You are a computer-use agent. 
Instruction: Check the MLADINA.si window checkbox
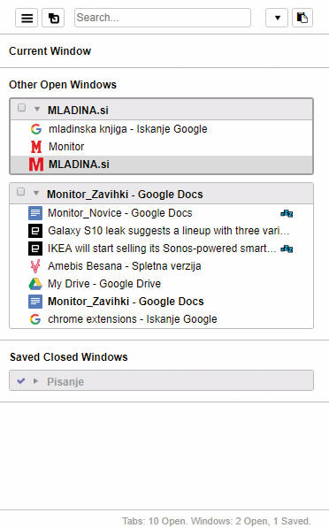(x=21, y=108)
